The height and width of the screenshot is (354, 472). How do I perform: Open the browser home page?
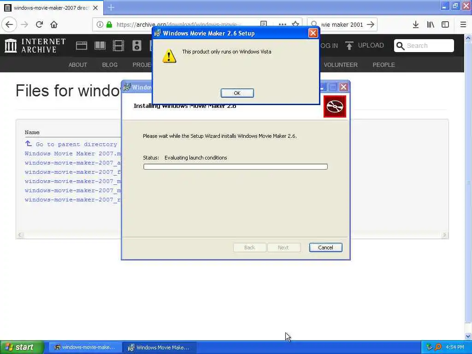click(x=54, y=24)
